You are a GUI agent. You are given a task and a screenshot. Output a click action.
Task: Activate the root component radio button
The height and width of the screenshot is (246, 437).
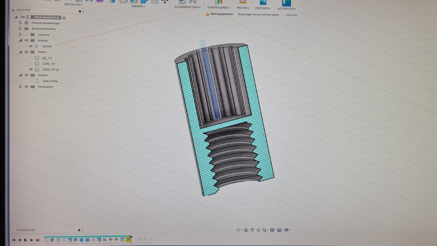coord(64,17)
